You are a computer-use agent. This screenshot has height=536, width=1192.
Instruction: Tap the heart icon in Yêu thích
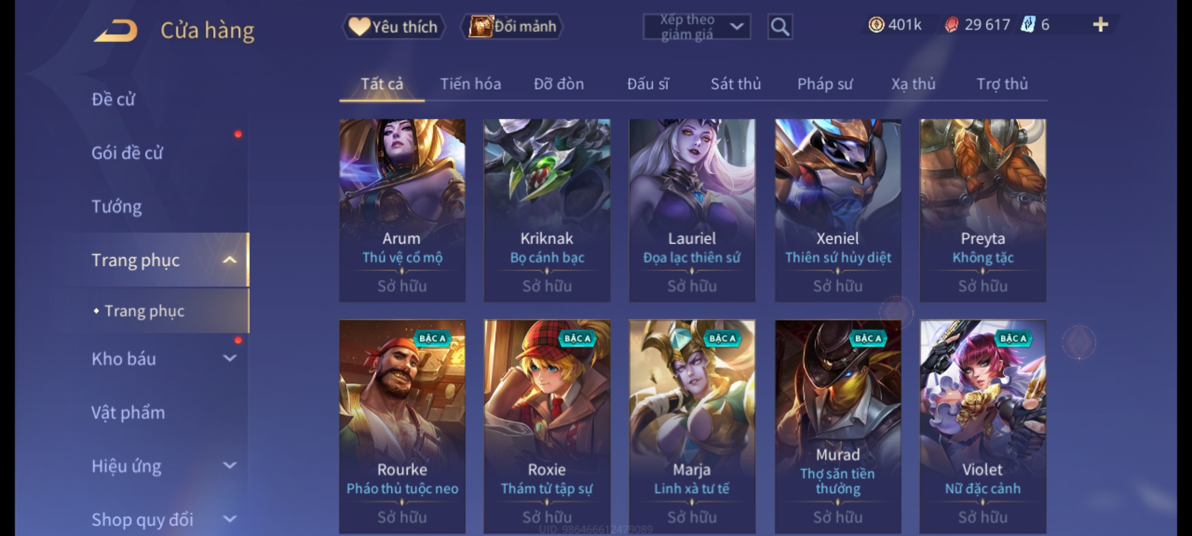[x=359, y=26]
